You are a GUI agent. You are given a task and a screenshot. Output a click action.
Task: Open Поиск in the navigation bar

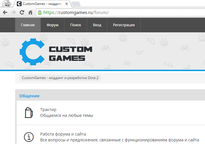(76, 25)
